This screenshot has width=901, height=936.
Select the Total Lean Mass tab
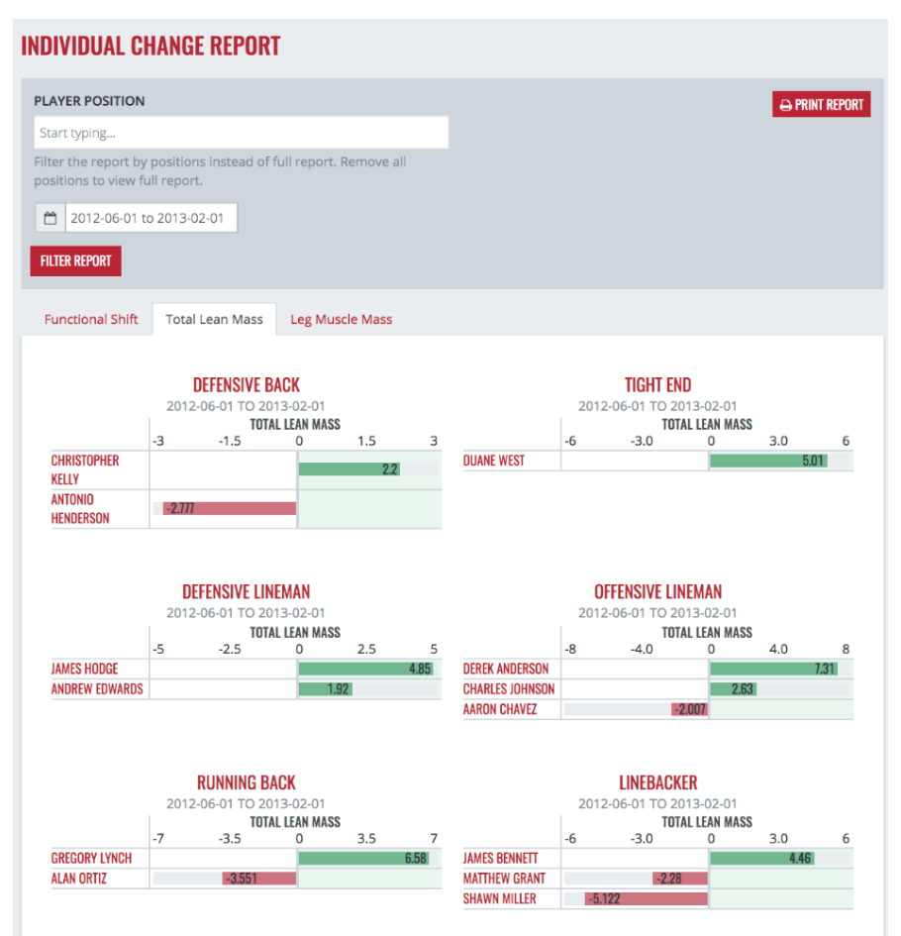click(214, 320)
